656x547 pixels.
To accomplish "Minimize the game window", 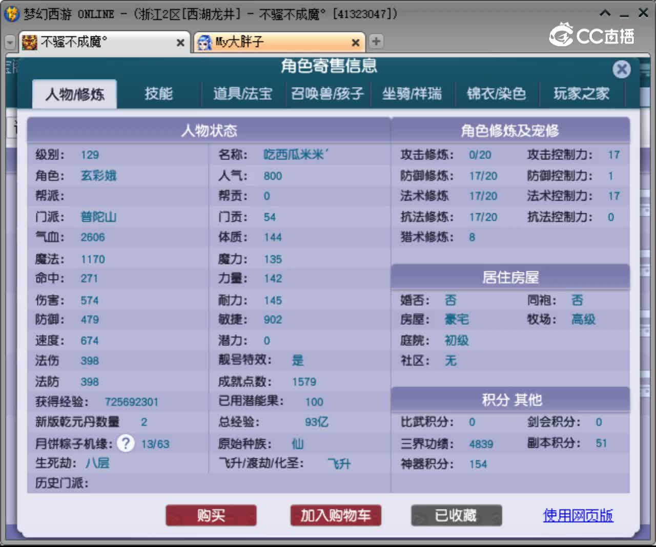I will click(x=624, y=15).
